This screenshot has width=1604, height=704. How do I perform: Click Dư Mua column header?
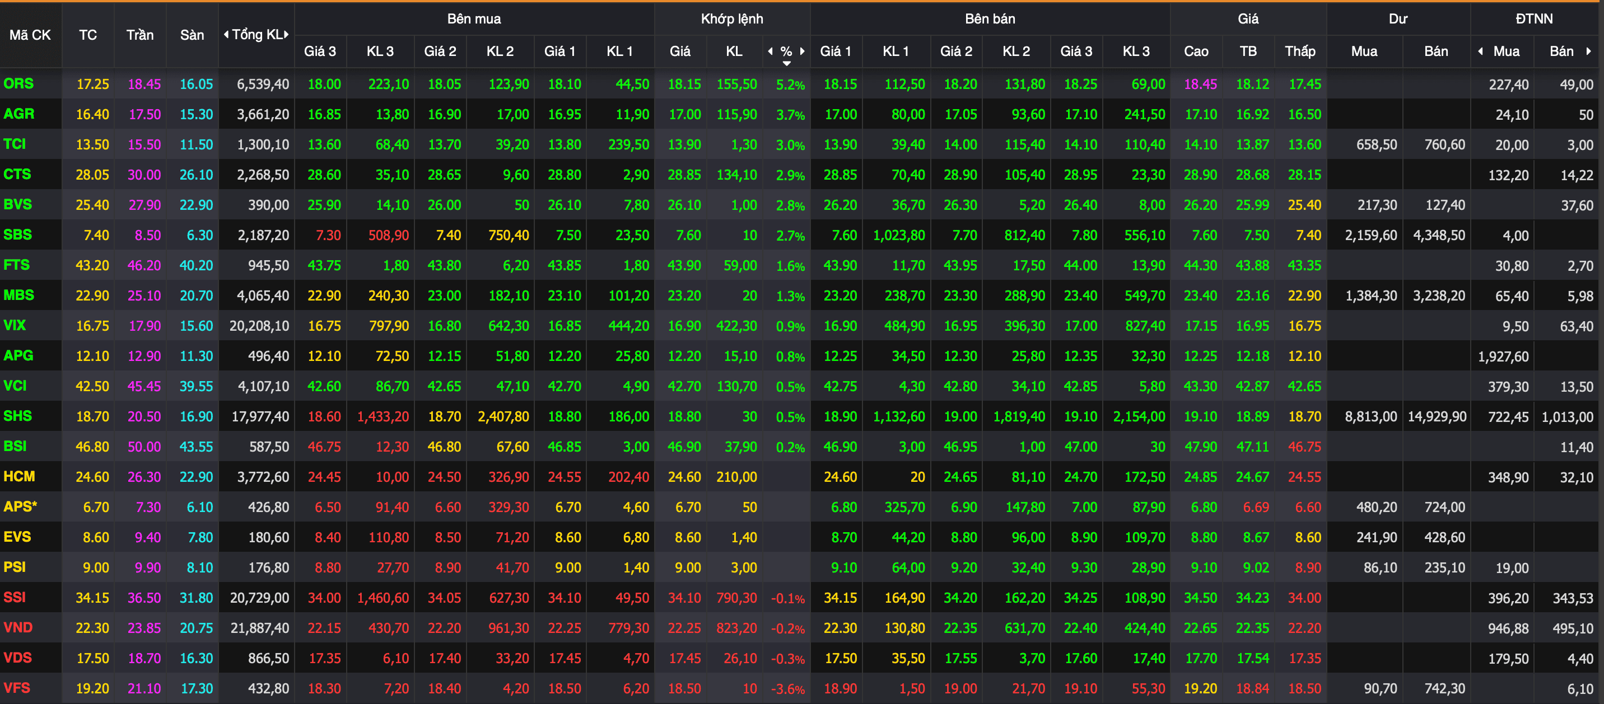tap(1364, 51)
